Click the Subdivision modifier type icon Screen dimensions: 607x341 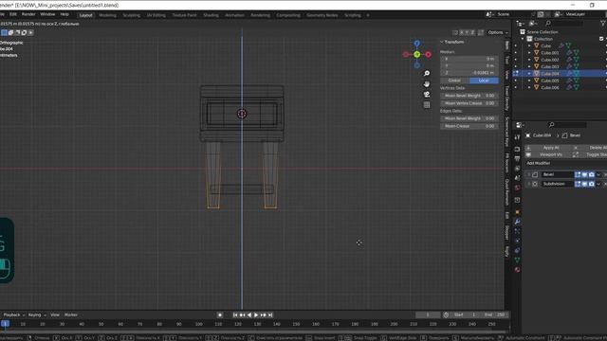click(535, 184)
